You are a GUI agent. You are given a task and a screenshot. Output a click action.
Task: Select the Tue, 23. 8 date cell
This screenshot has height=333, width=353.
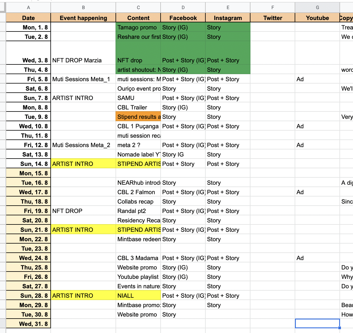(x=28, y=249)
